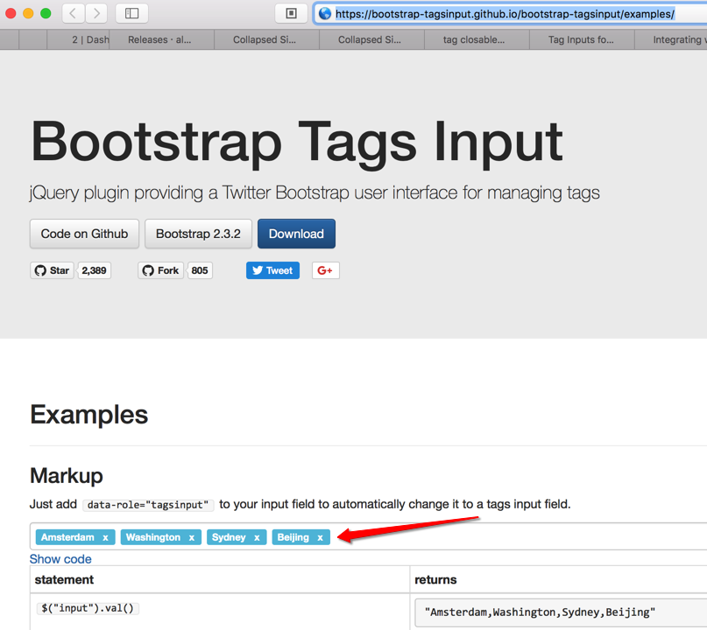This screenshot has width=707, height=630.
Task: Open the 'Tag Inputs fo...' tab
Action: [582, 39]
